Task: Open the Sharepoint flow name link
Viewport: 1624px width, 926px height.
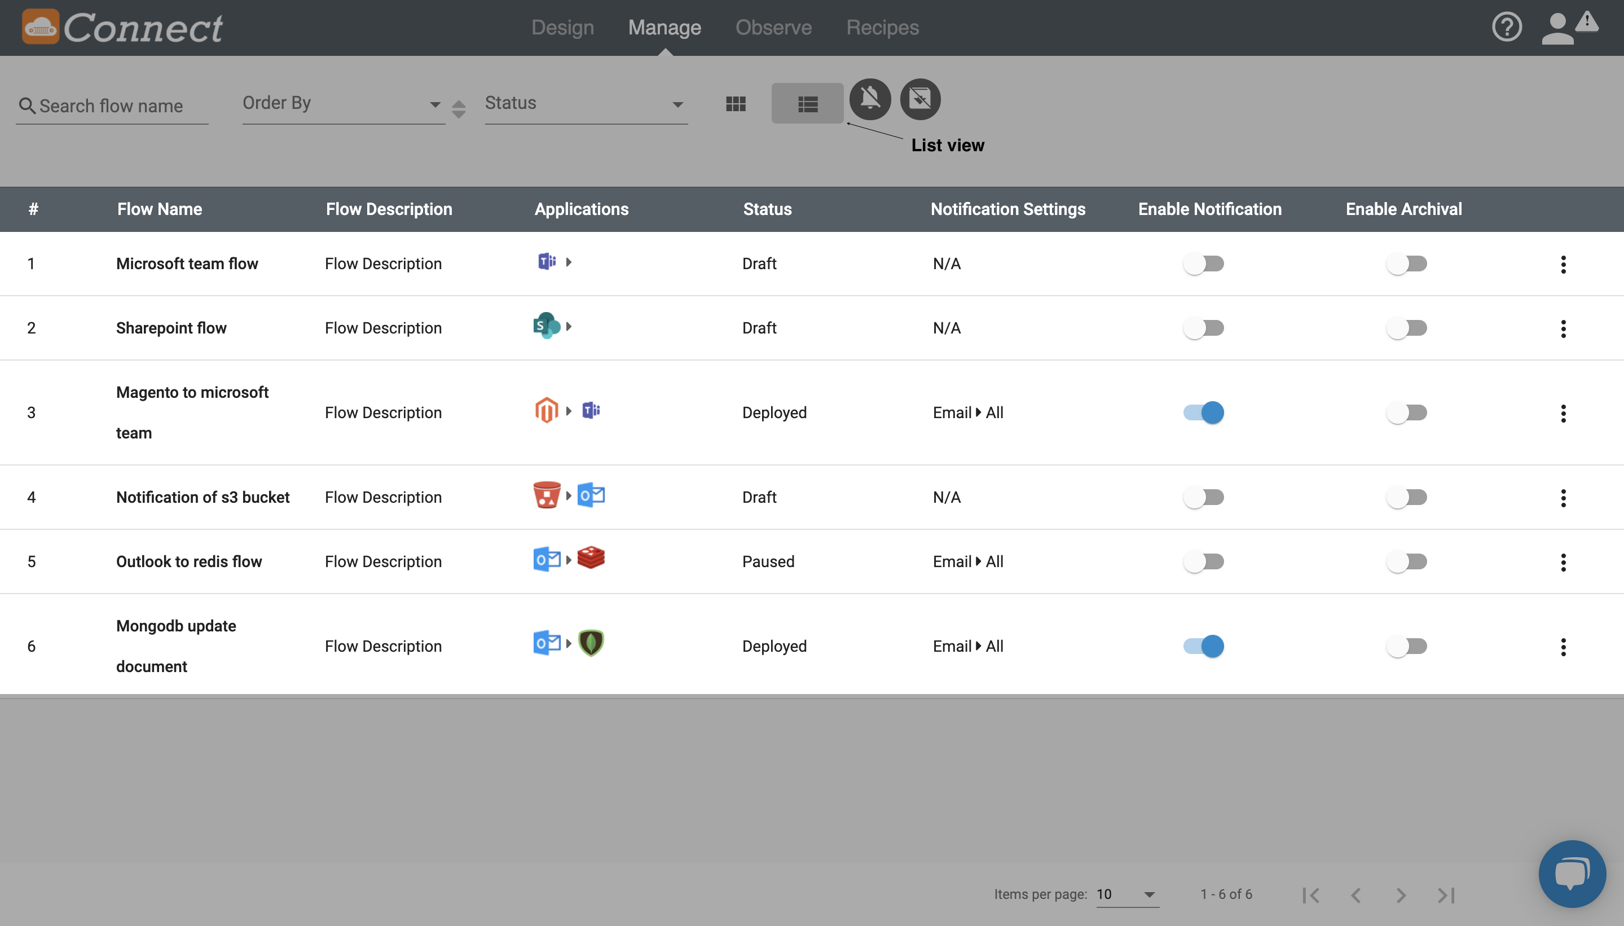Action: click(x=171, y=328)
